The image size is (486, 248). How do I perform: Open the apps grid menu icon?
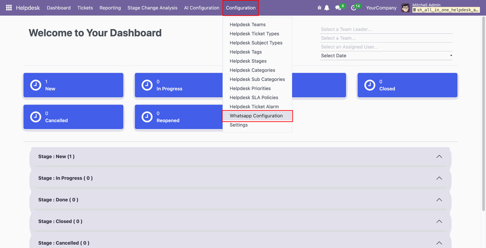click(x=9, y=8)
